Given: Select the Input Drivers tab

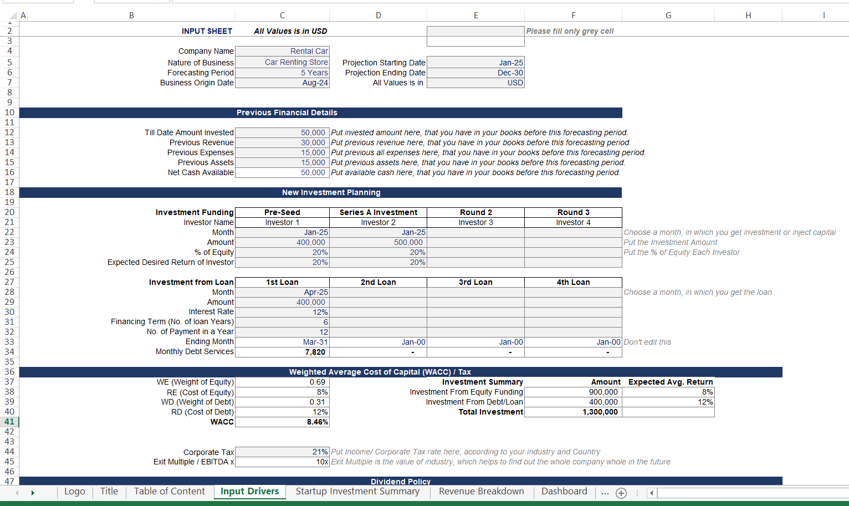Looking at the screenshot, I should point(249,492).
